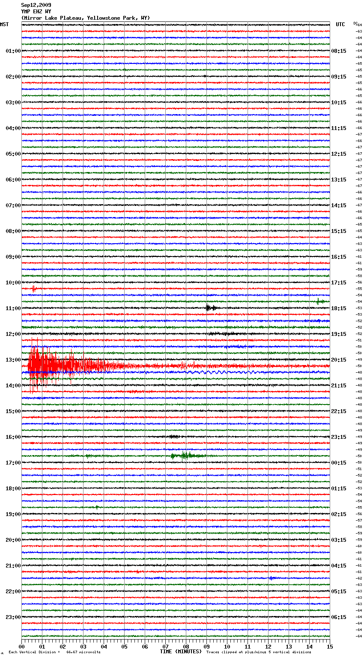Click the 15:15 UTC time label
Screen dimensions: 364x658
[339, 231]
